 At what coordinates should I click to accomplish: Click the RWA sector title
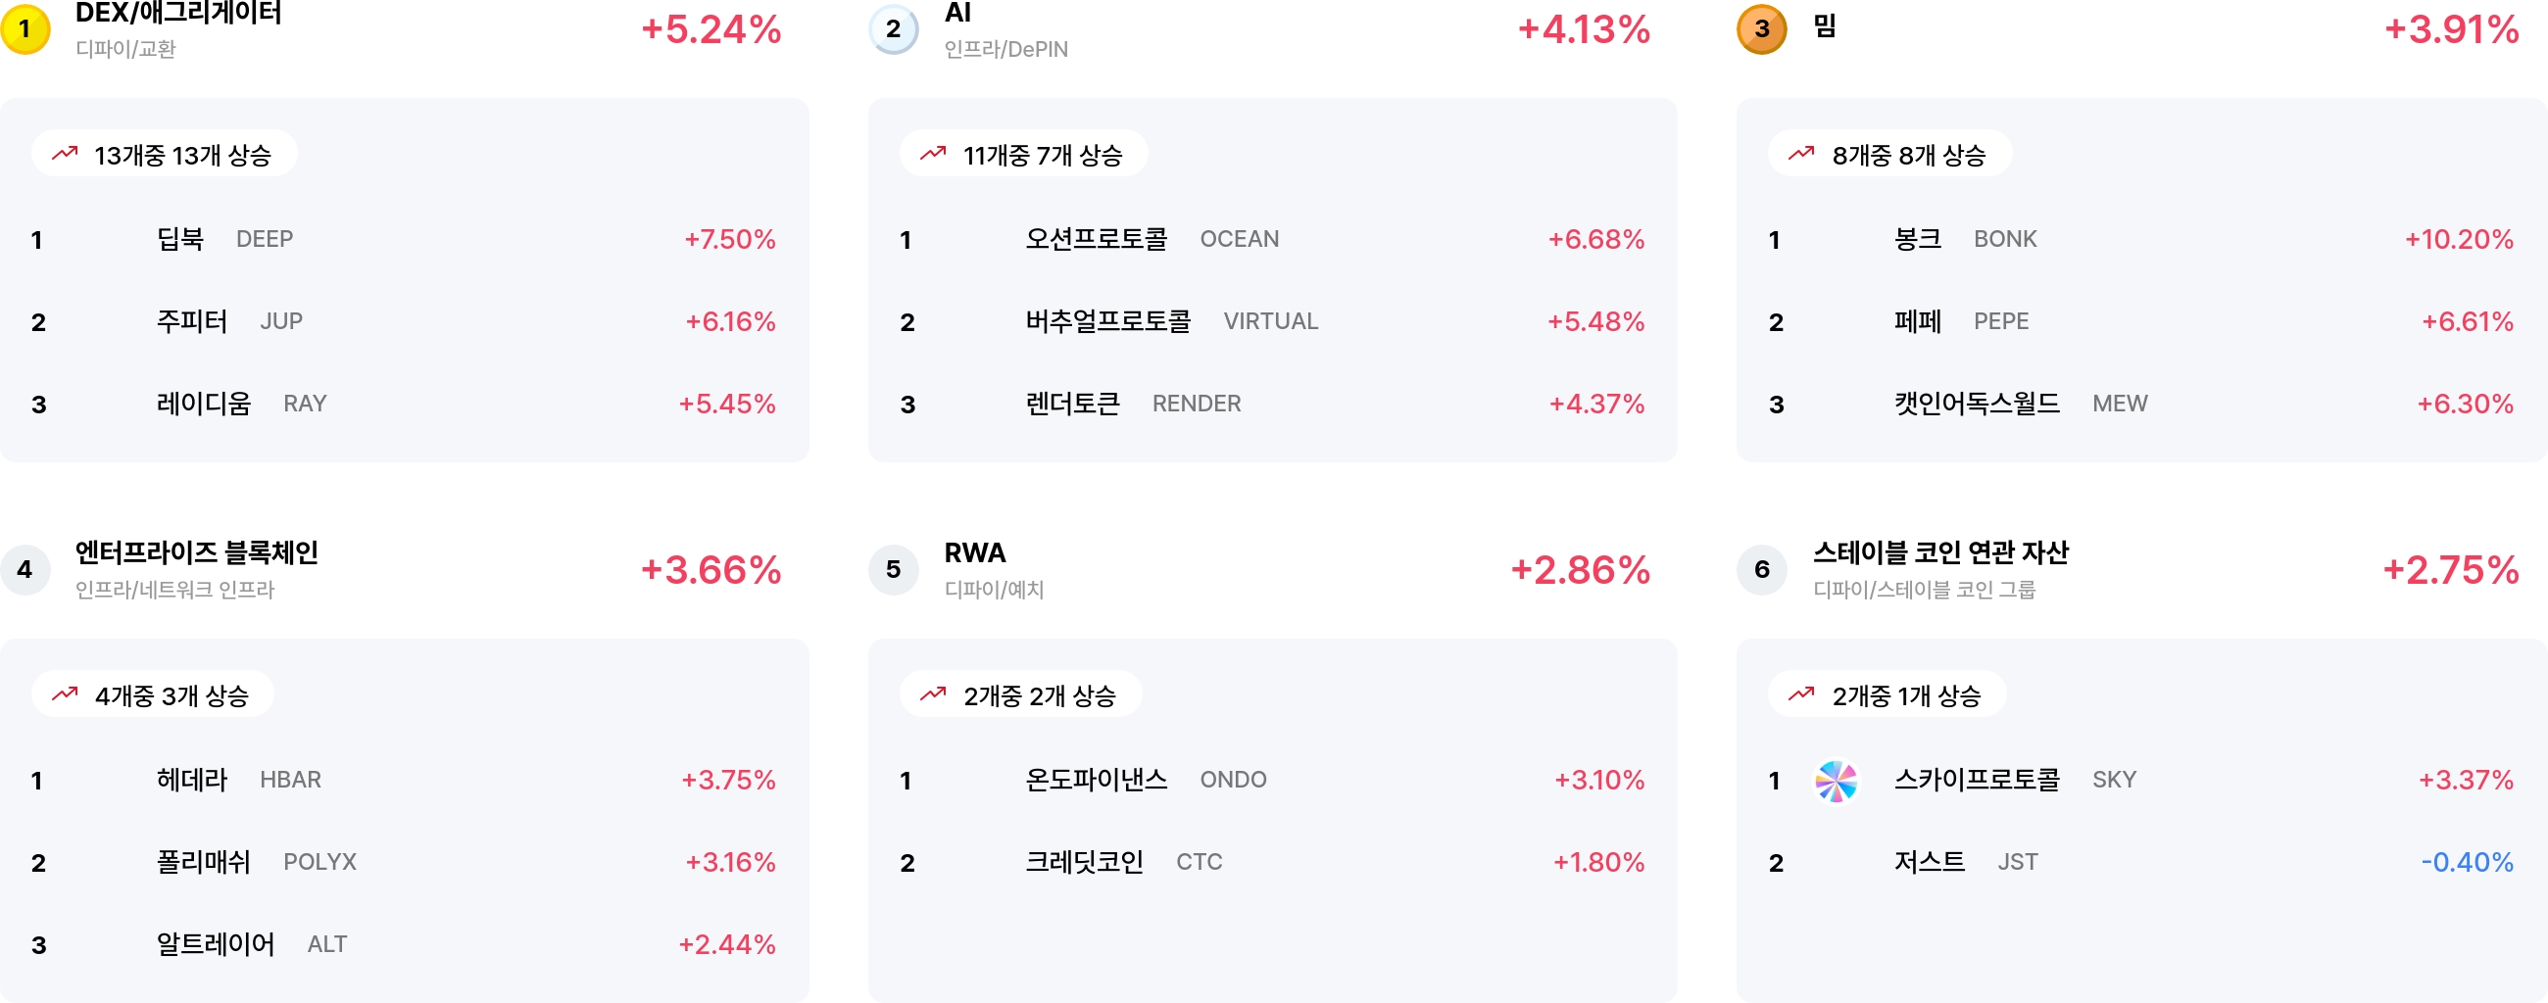coord(974,552)
